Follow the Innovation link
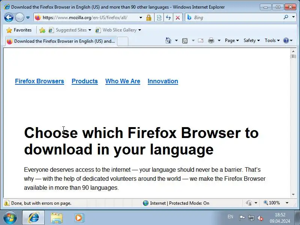The width and height of the screenshot is (300, 225). [x=163, y=81]
